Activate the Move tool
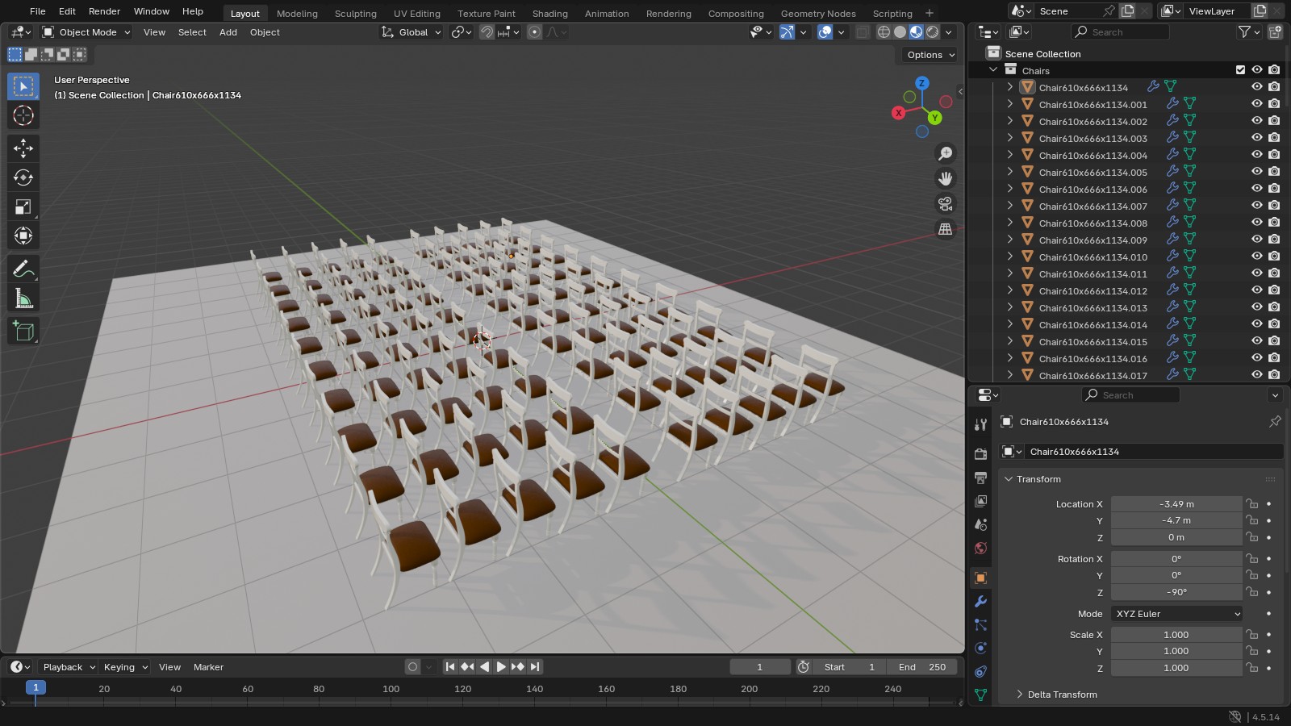1291x726 pixels. click(x=23, y=148)
